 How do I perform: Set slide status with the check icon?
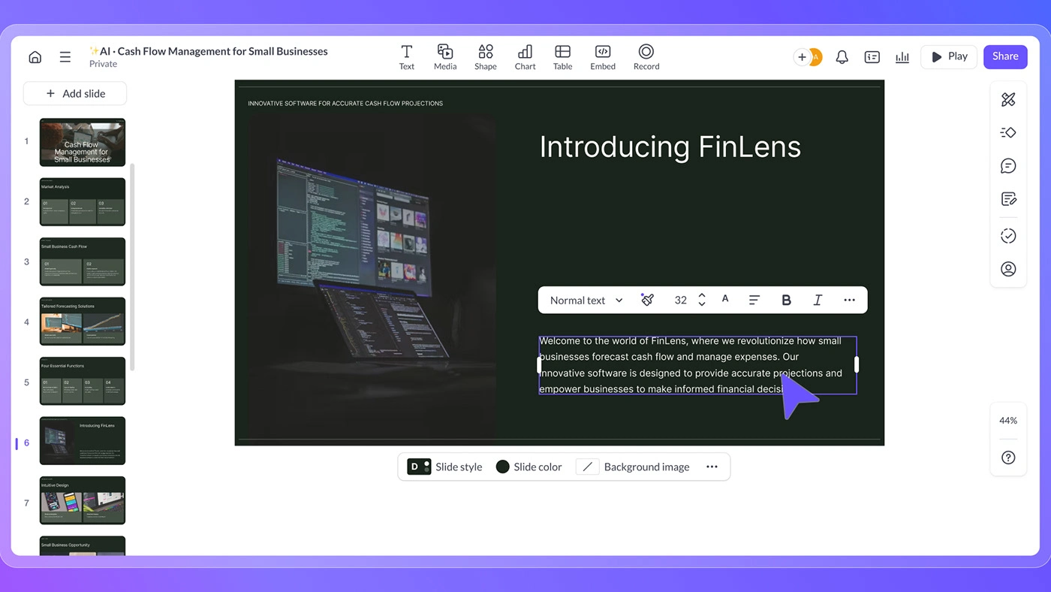tap(1008, 236)
